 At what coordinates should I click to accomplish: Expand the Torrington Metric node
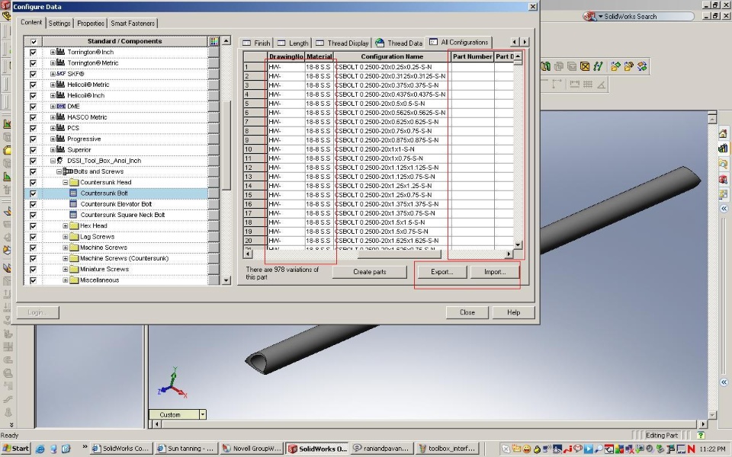click(x=53, y=63)
